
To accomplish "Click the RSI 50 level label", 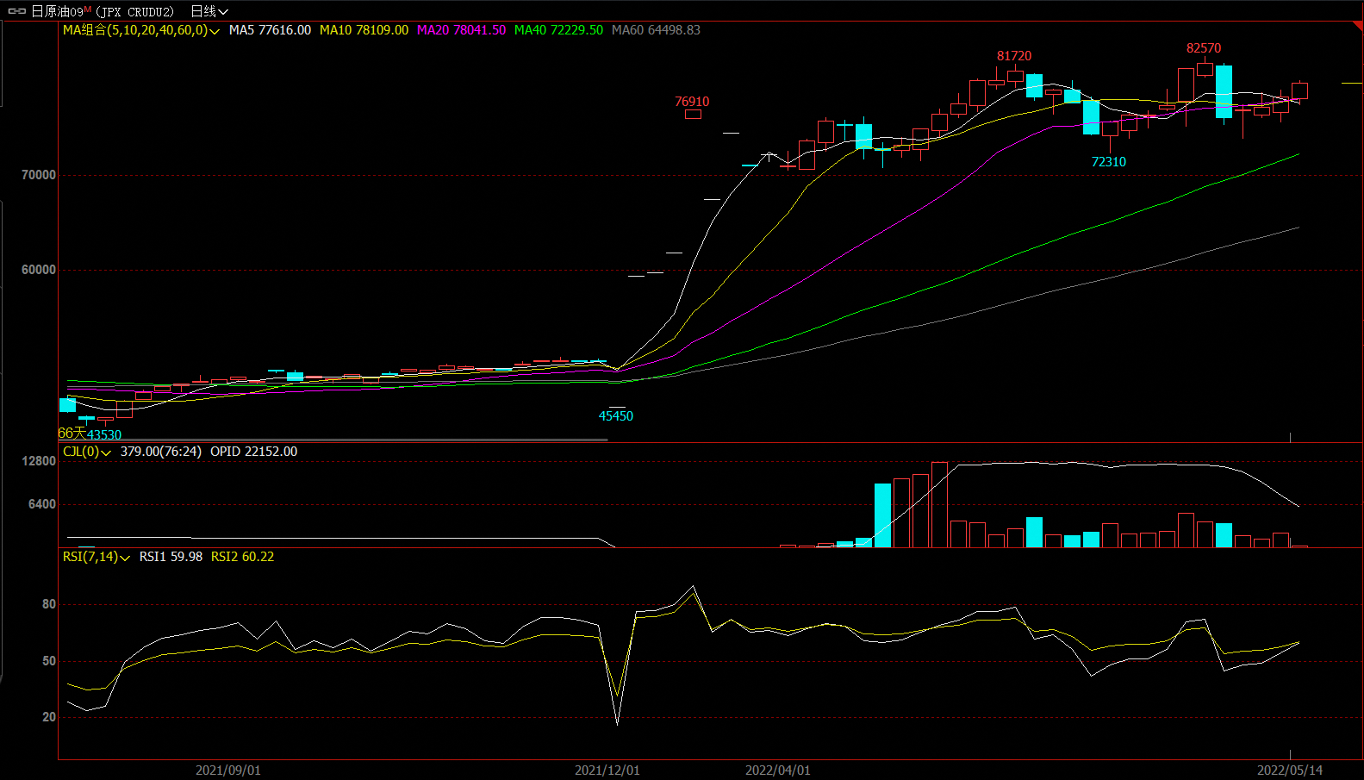I will coord(49,661).
